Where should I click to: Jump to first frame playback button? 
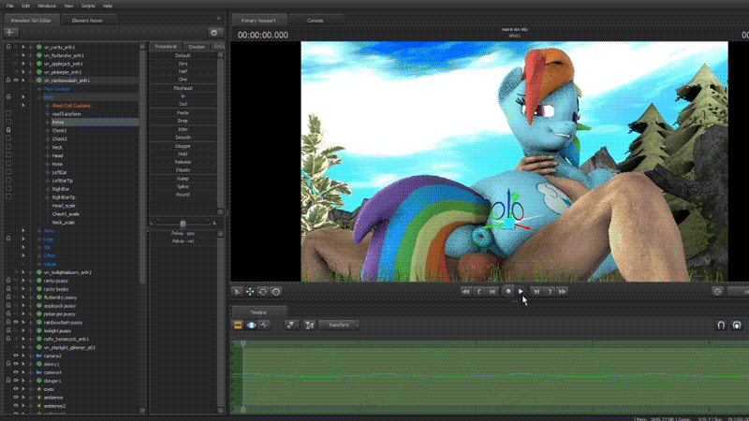click(x=465, y=292)
